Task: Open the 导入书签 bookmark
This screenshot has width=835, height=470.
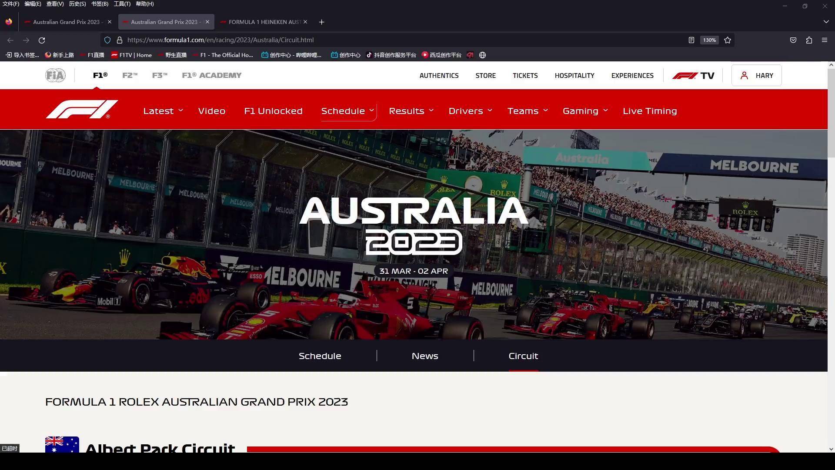Action: [22, 55]
